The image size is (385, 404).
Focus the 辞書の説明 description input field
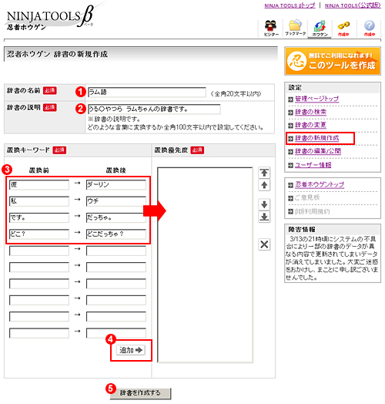pyautogui.click(x=154, y=109)
